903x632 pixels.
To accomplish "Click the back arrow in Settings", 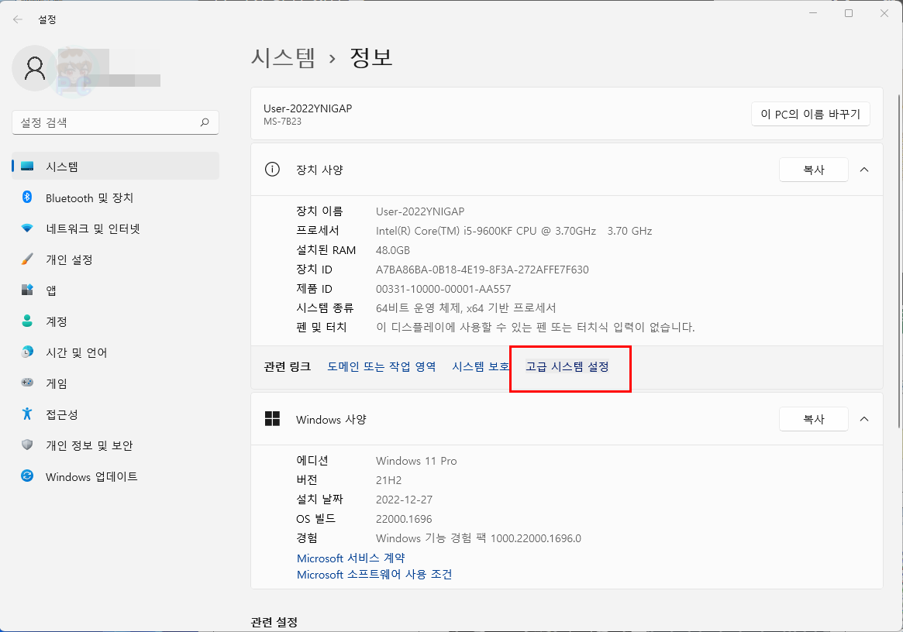I will click(x=18, y=19).
